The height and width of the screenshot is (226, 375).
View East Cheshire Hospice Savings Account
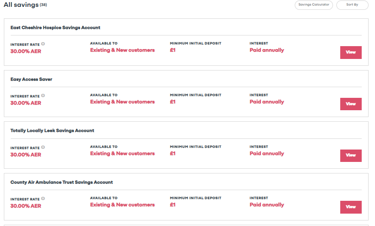click(351, 53)
